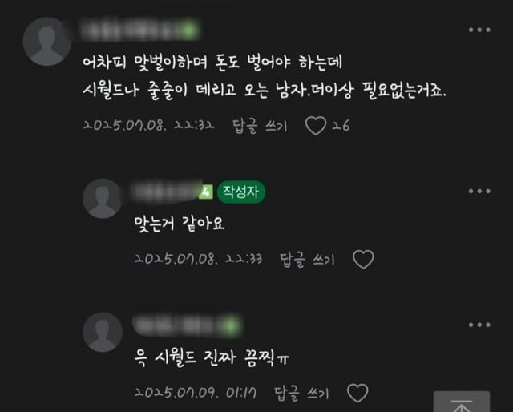Image resolution: width=513 pixels, height=412 pixels.
Task: Click 답글 쓰기 under the first comment
Action: pyautogui.click(x=260, y=126)
